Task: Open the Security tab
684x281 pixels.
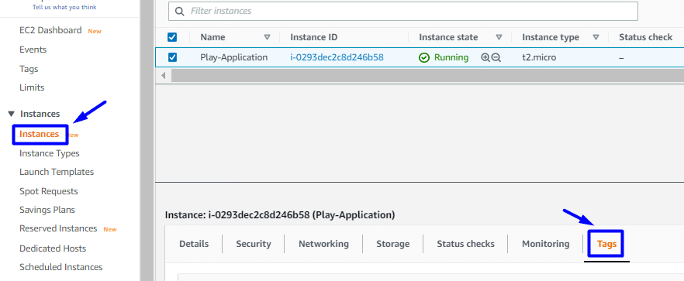Action: tap(254, 244)
